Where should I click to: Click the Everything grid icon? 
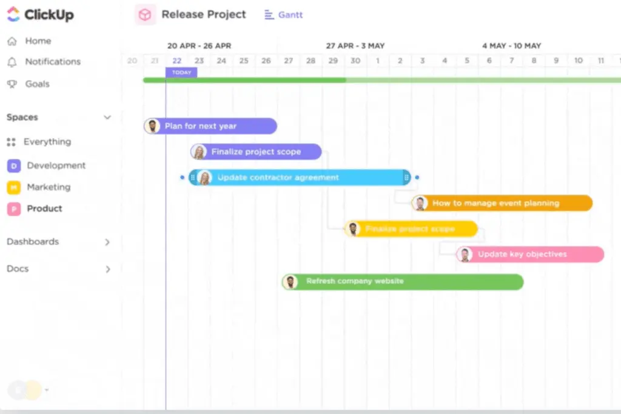[12, 142]
